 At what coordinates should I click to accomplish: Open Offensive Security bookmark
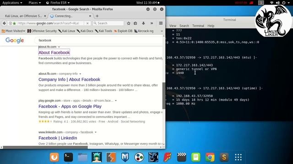[x=42, y=31]
